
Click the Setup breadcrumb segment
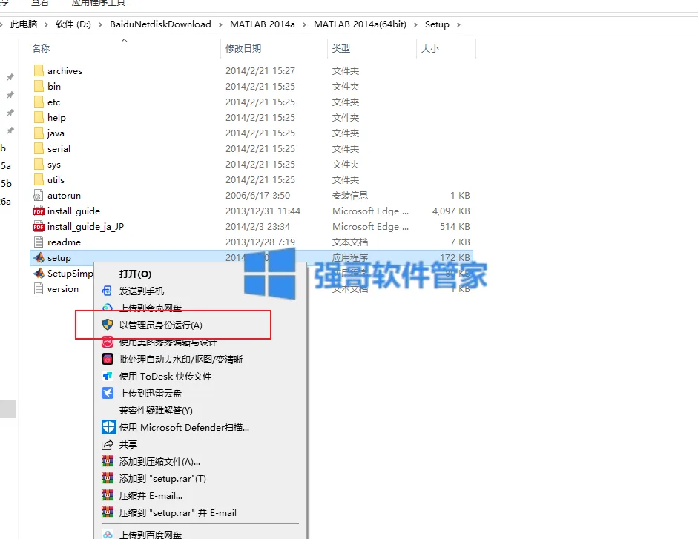point(437,24)
